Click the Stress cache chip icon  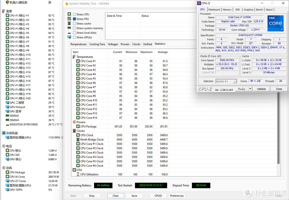69,23
